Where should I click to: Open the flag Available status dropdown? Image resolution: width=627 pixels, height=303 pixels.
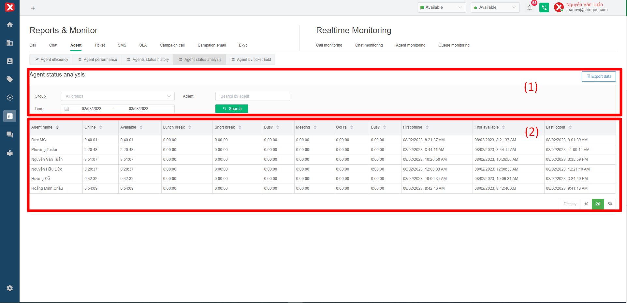[441, 7]
